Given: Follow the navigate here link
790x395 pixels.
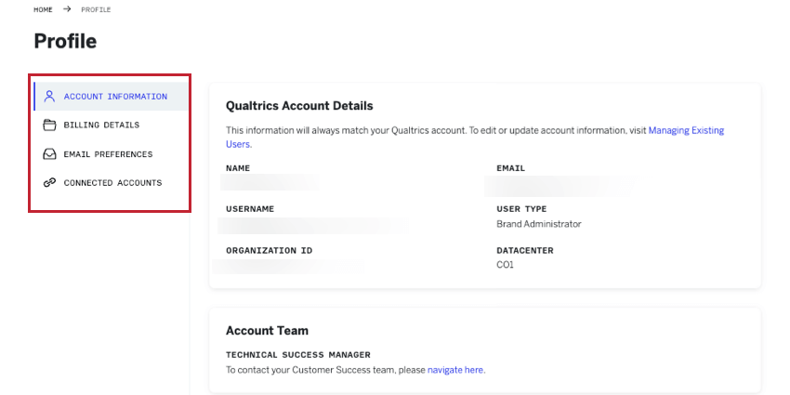Looking at the screenshot, I should click(456, 370).
